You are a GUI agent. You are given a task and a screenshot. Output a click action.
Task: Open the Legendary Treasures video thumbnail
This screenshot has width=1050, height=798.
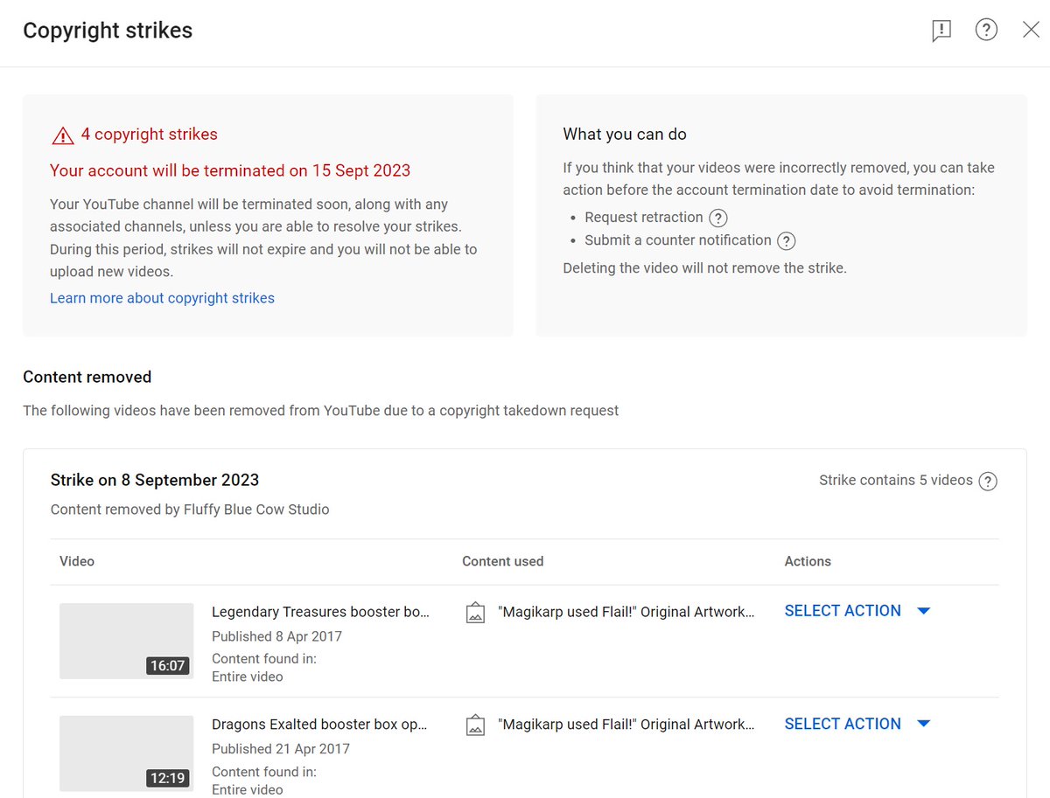click(x=126, y=641)
